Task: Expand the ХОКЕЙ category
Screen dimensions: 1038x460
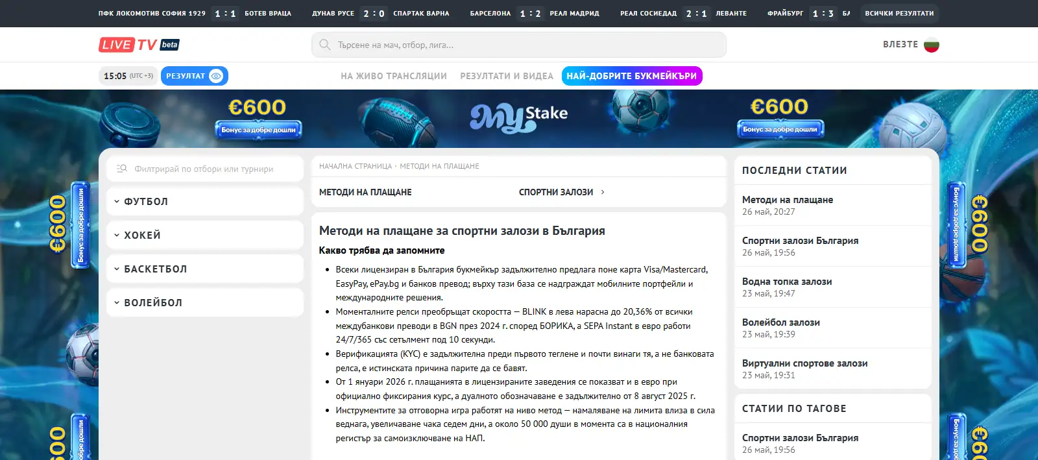Action: [x=205, y=236]
